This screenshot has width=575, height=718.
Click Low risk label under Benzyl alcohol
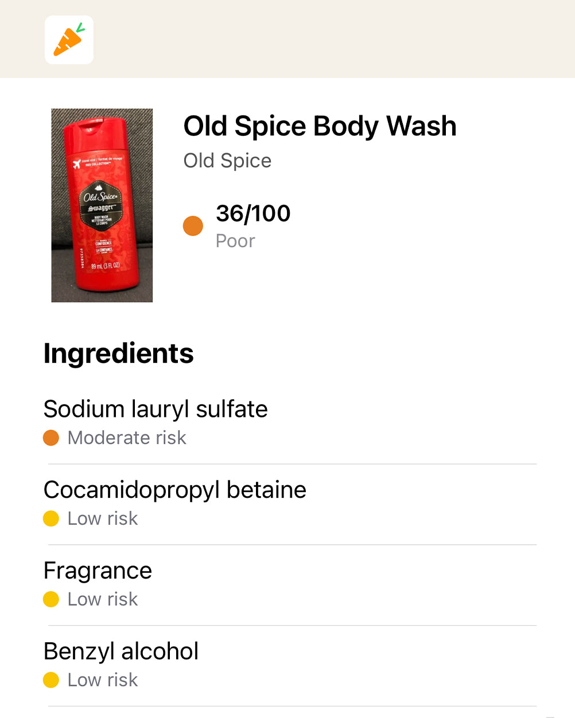coord(103,680)
